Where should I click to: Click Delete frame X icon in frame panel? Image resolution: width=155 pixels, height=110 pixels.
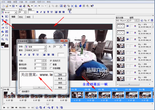pos(44,107)
